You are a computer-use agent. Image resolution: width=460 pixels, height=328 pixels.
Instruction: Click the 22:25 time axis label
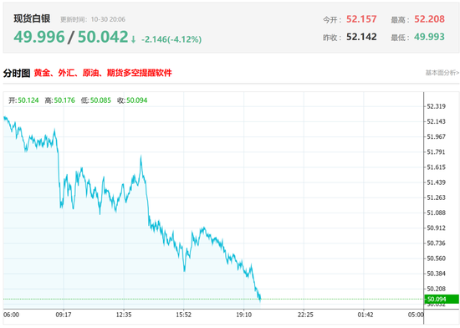click(x=305, y=315)
